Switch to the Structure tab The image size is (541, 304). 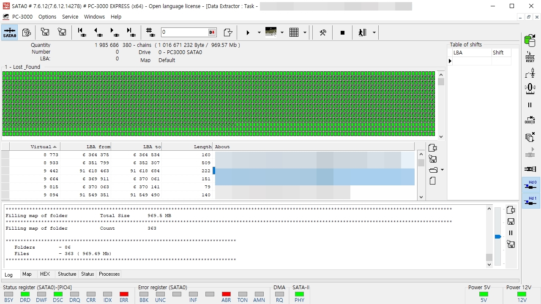(x=67, y=274)
